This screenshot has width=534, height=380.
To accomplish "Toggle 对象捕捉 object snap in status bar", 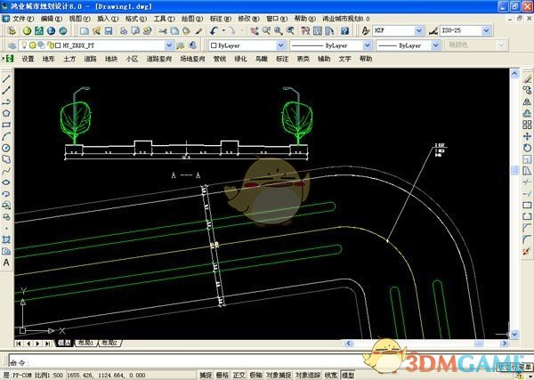I will coord(279,376).
